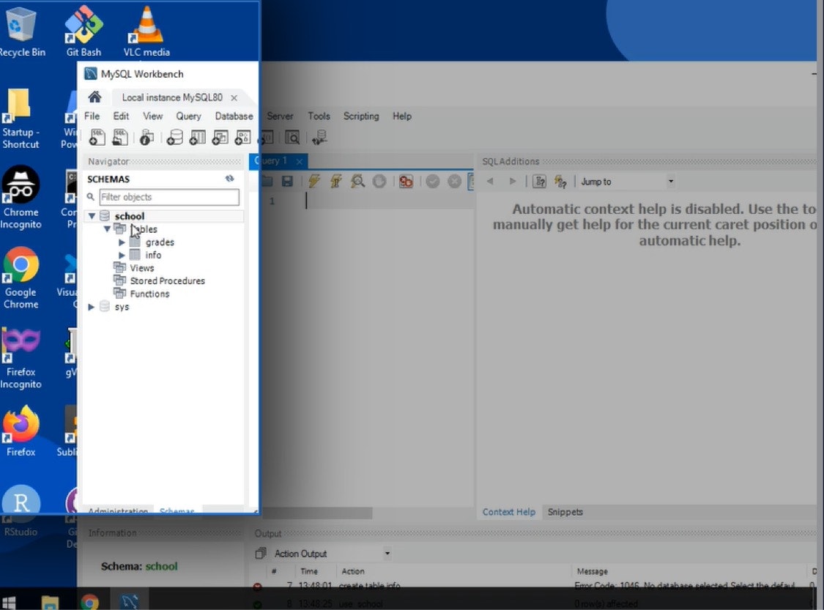
Task: Expand the grades table
Action: (x=122, y=242)
